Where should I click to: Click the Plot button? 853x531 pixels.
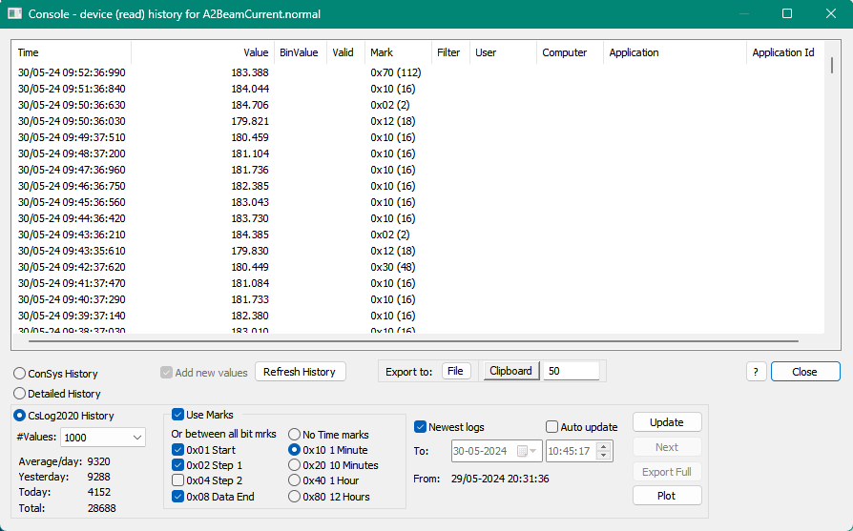tap(667, 496)
